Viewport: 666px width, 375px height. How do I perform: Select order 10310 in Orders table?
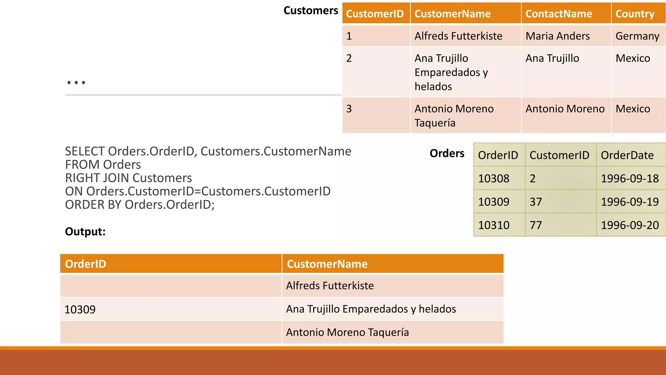[499, 225]
